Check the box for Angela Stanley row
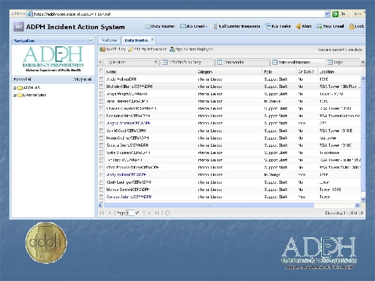375x281 pixels. (x=101, y=123)
